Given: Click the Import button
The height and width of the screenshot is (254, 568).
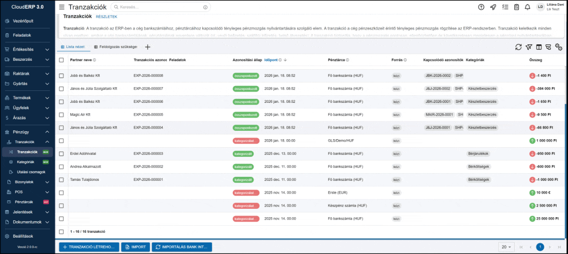Looking at the screenshot, I should pos(135,247).
